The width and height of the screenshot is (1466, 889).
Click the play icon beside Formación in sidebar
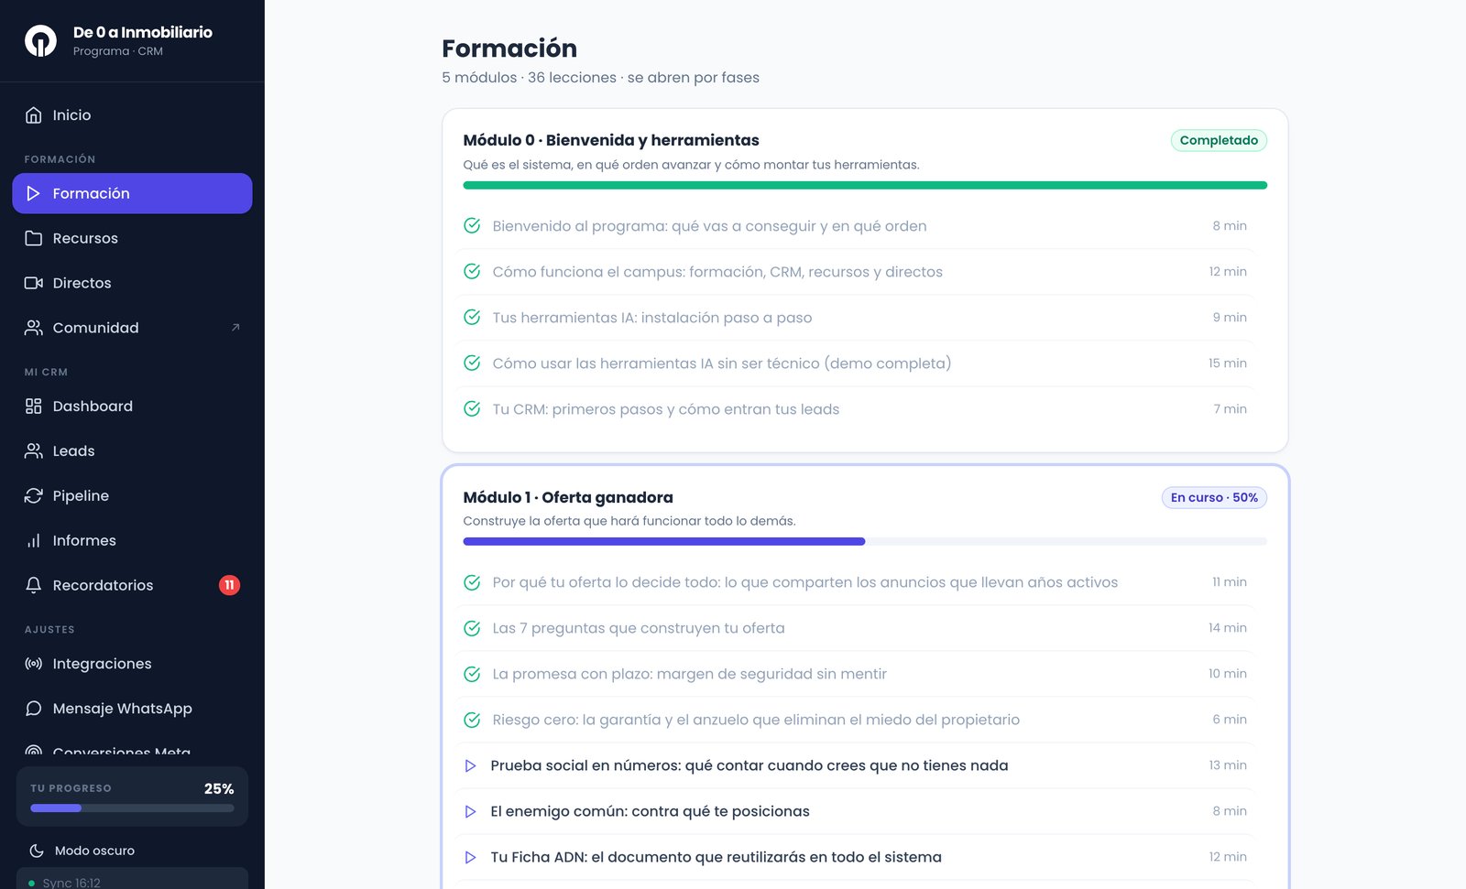point(34,193)
